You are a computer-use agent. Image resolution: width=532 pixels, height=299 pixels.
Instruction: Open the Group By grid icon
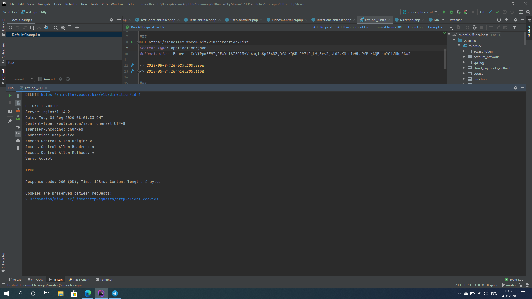click(55, 27)
